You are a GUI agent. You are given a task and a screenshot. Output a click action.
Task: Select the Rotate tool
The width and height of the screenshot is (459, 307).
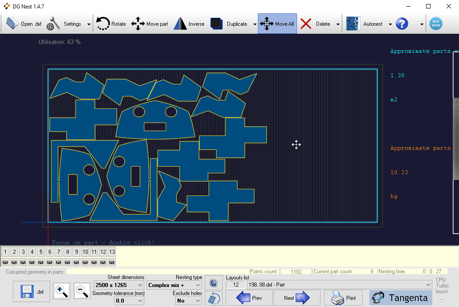(x=111, y=24)
